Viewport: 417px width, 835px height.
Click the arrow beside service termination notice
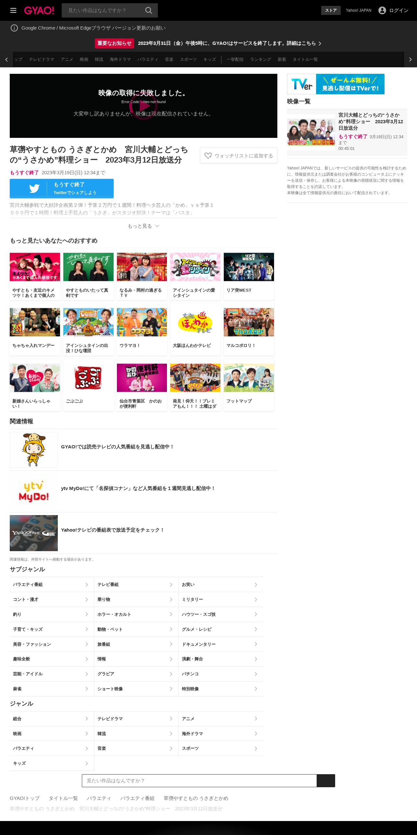click(x=320, y=44)
